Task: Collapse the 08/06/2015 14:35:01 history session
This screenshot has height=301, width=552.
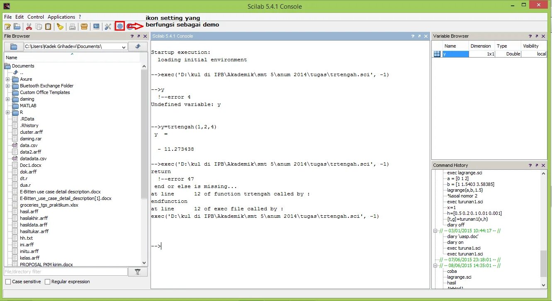Action: (435, 265)
